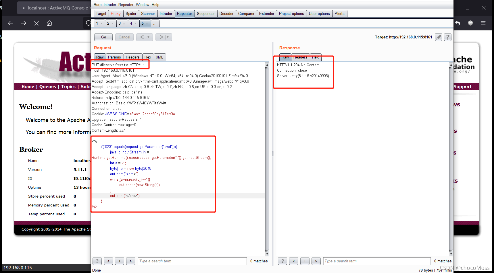
Task: Jump to previous match in request search
Action: (108, 261)
